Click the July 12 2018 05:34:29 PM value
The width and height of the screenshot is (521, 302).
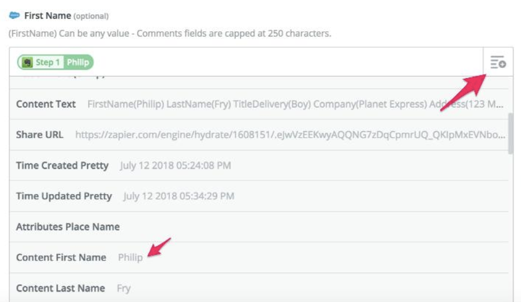tap(178, 196)
